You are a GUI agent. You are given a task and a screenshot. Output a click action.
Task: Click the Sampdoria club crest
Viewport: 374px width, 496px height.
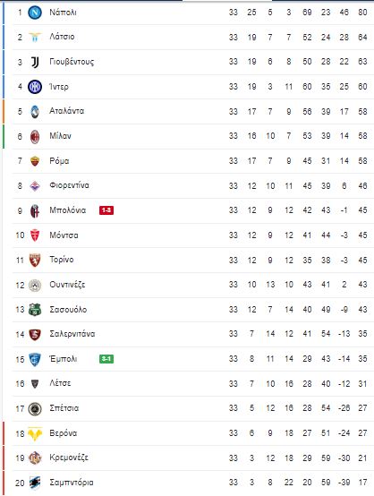pyautogui.click(x=35, y=483)
